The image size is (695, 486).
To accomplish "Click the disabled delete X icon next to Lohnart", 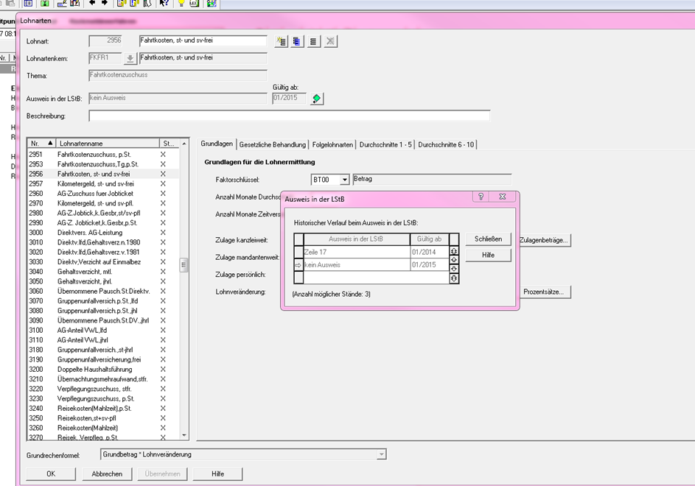I will (x=331, y=41).
